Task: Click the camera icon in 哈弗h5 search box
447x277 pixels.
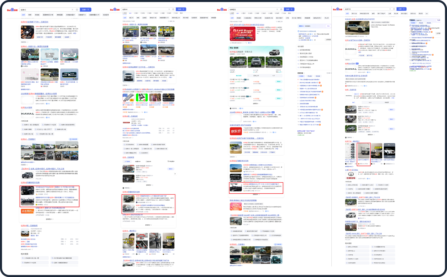Action: click(77, 10)
